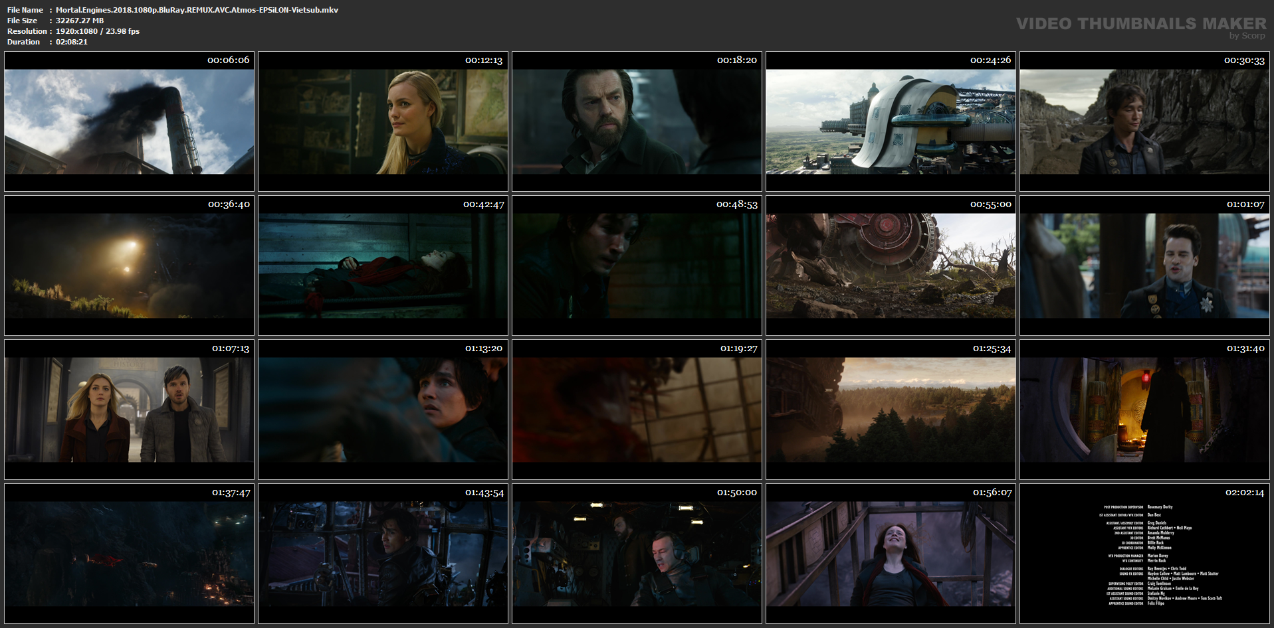
Task: Open the forest landscape frame at 01:25:34
Action: (891, 410)
